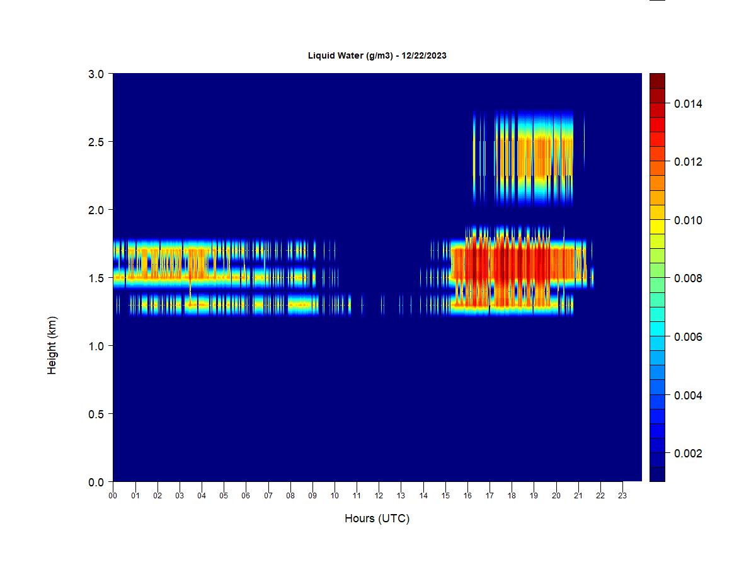Click the chart title Liquid Water (g/m3)

[377, 55]
